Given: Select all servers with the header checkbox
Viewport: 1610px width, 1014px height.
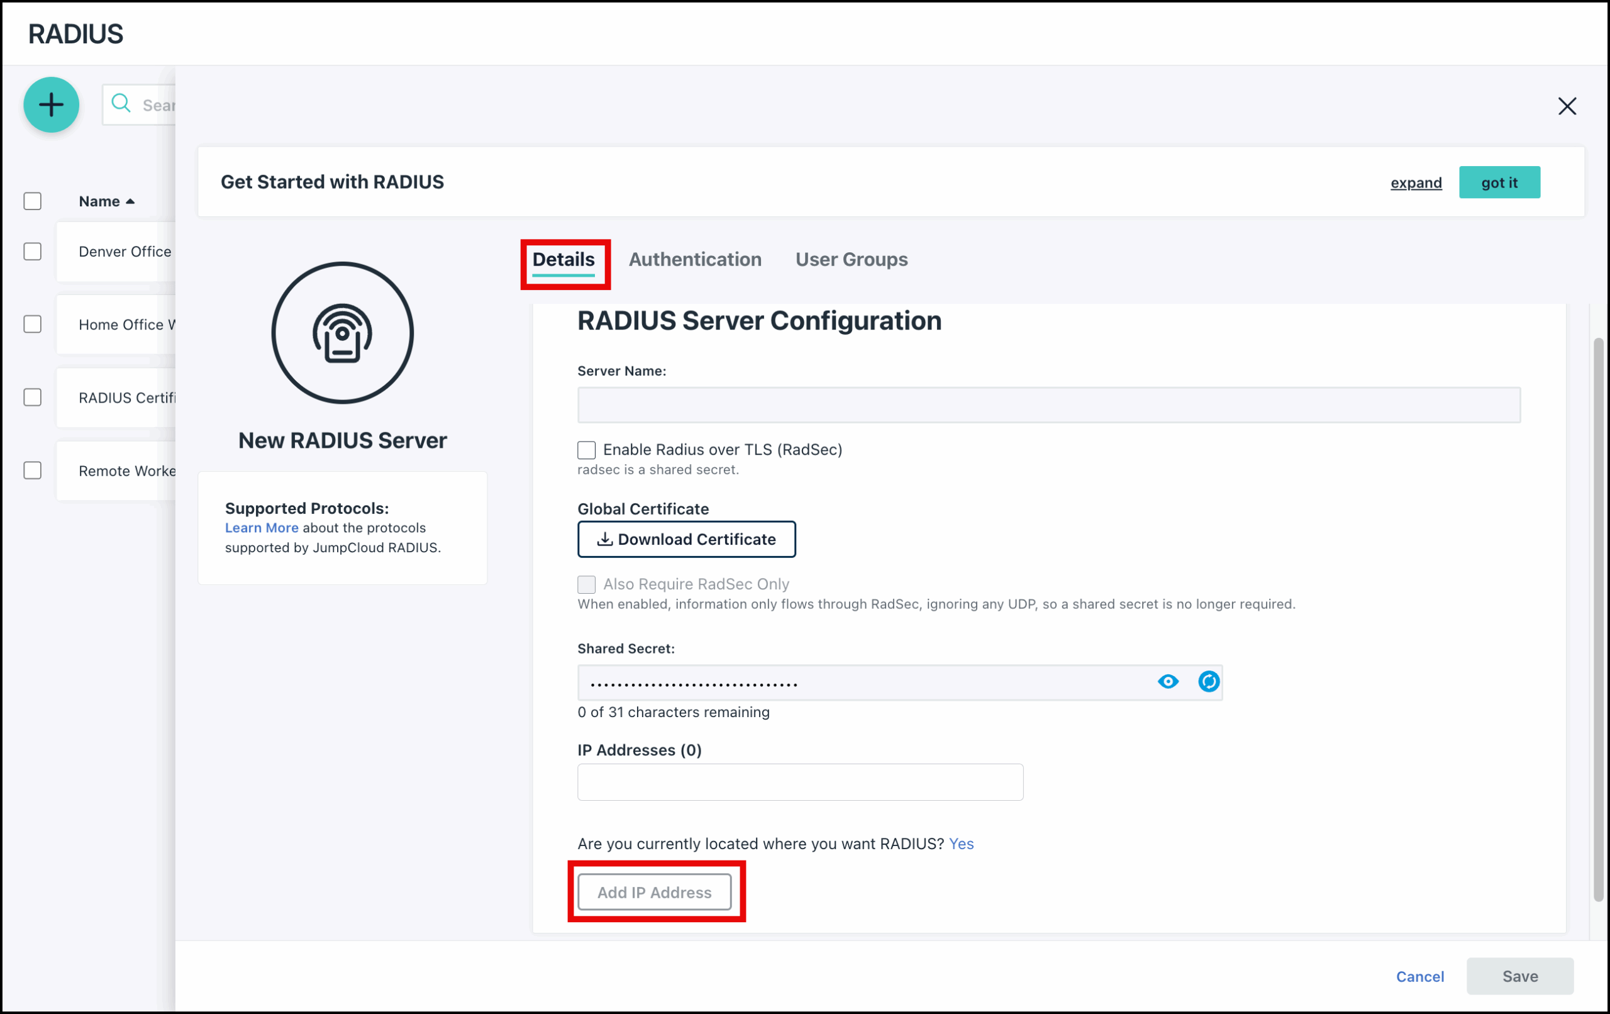Looking at the screenshot, I should (x=32, y=201).
